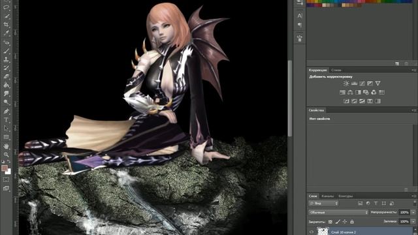Add a Color Balance adjustment
This screenshot has height=235, width=418.
coord(350,92)
